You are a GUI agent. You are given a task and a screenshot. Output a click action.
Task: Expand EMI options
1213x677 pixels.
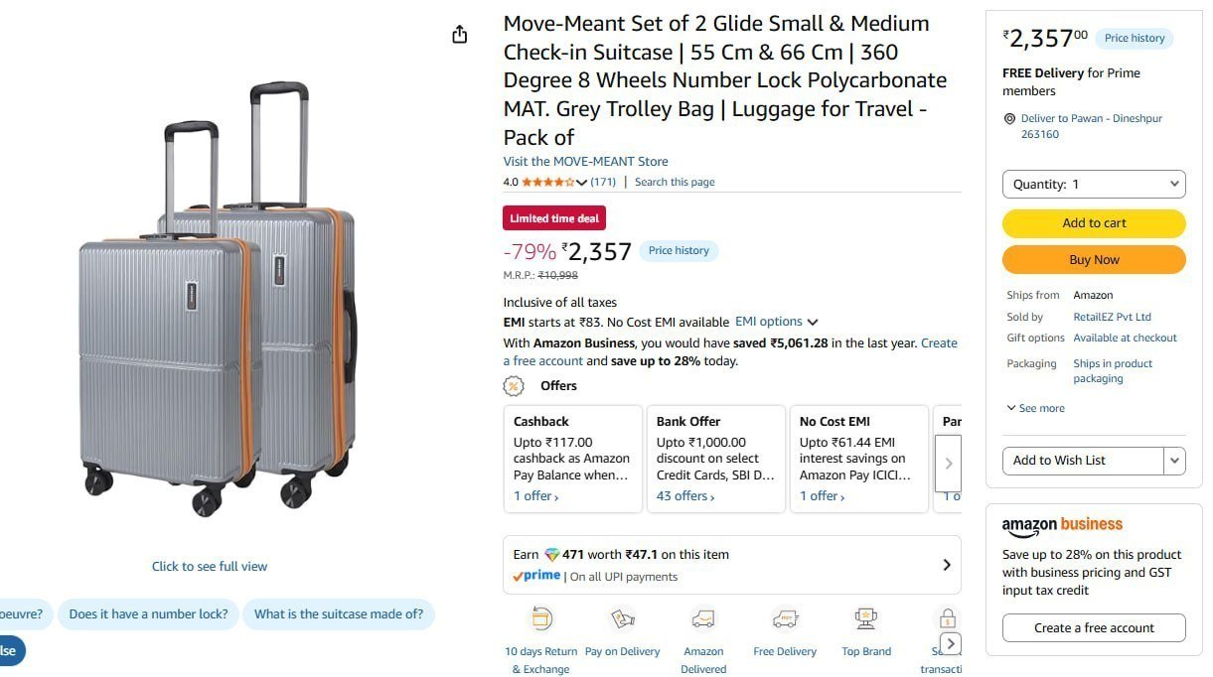pyautogui.click(x=777, y=322)
